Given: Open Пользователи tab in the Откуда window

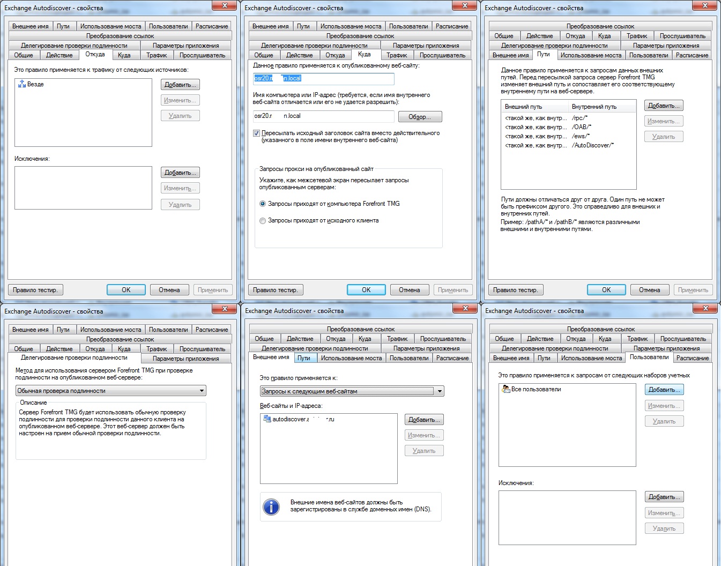Looking at the screenshot, I should point(168,26).
